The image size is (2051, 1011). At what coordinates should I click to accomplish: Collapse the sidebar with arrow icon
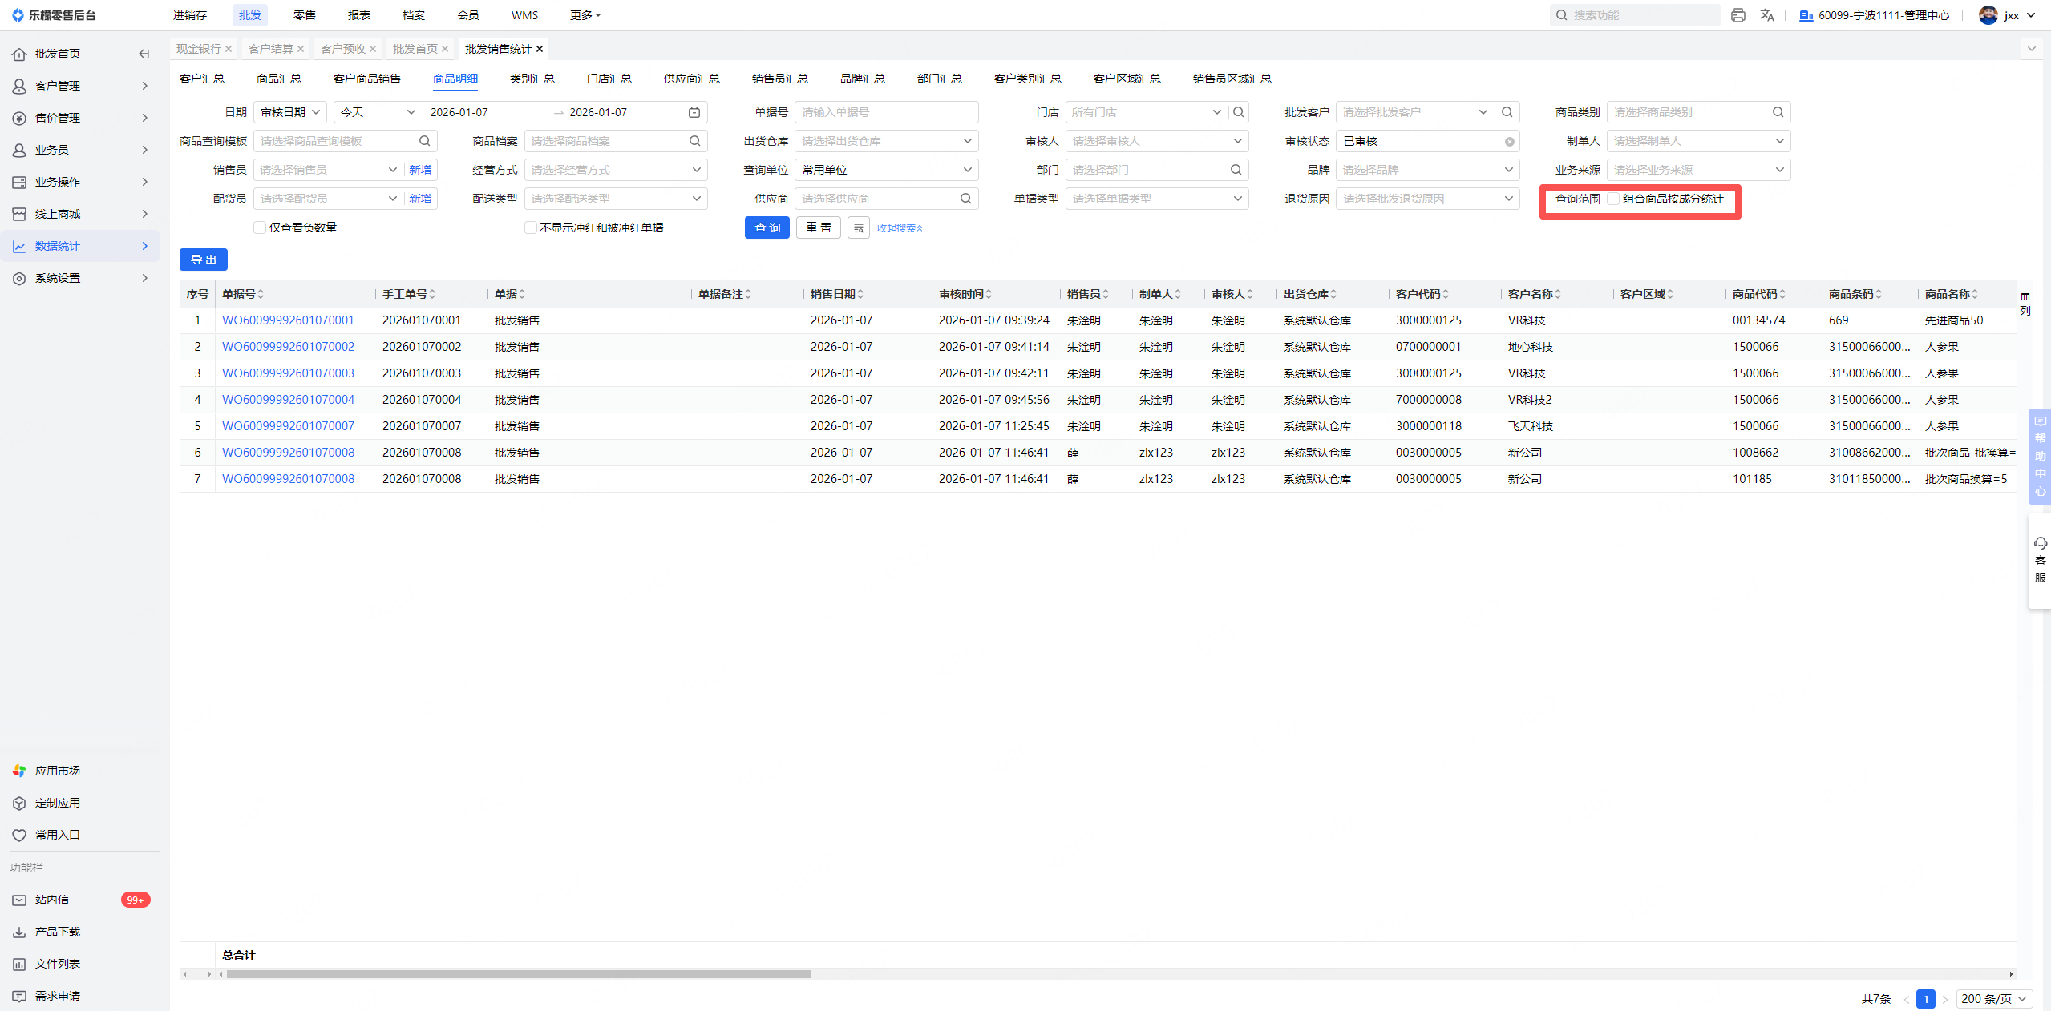pyautogui.click(x=144, y=54)
